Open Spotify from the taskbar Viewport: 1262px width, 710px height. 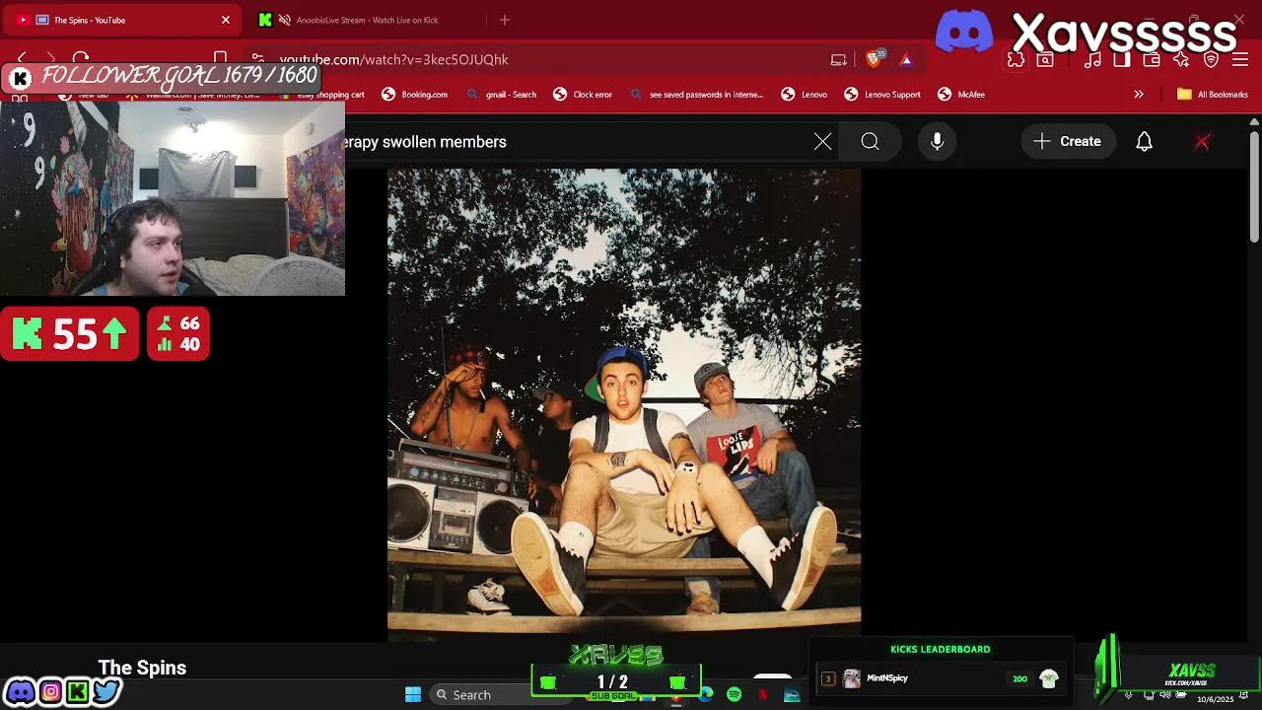[x=734, y=695]
